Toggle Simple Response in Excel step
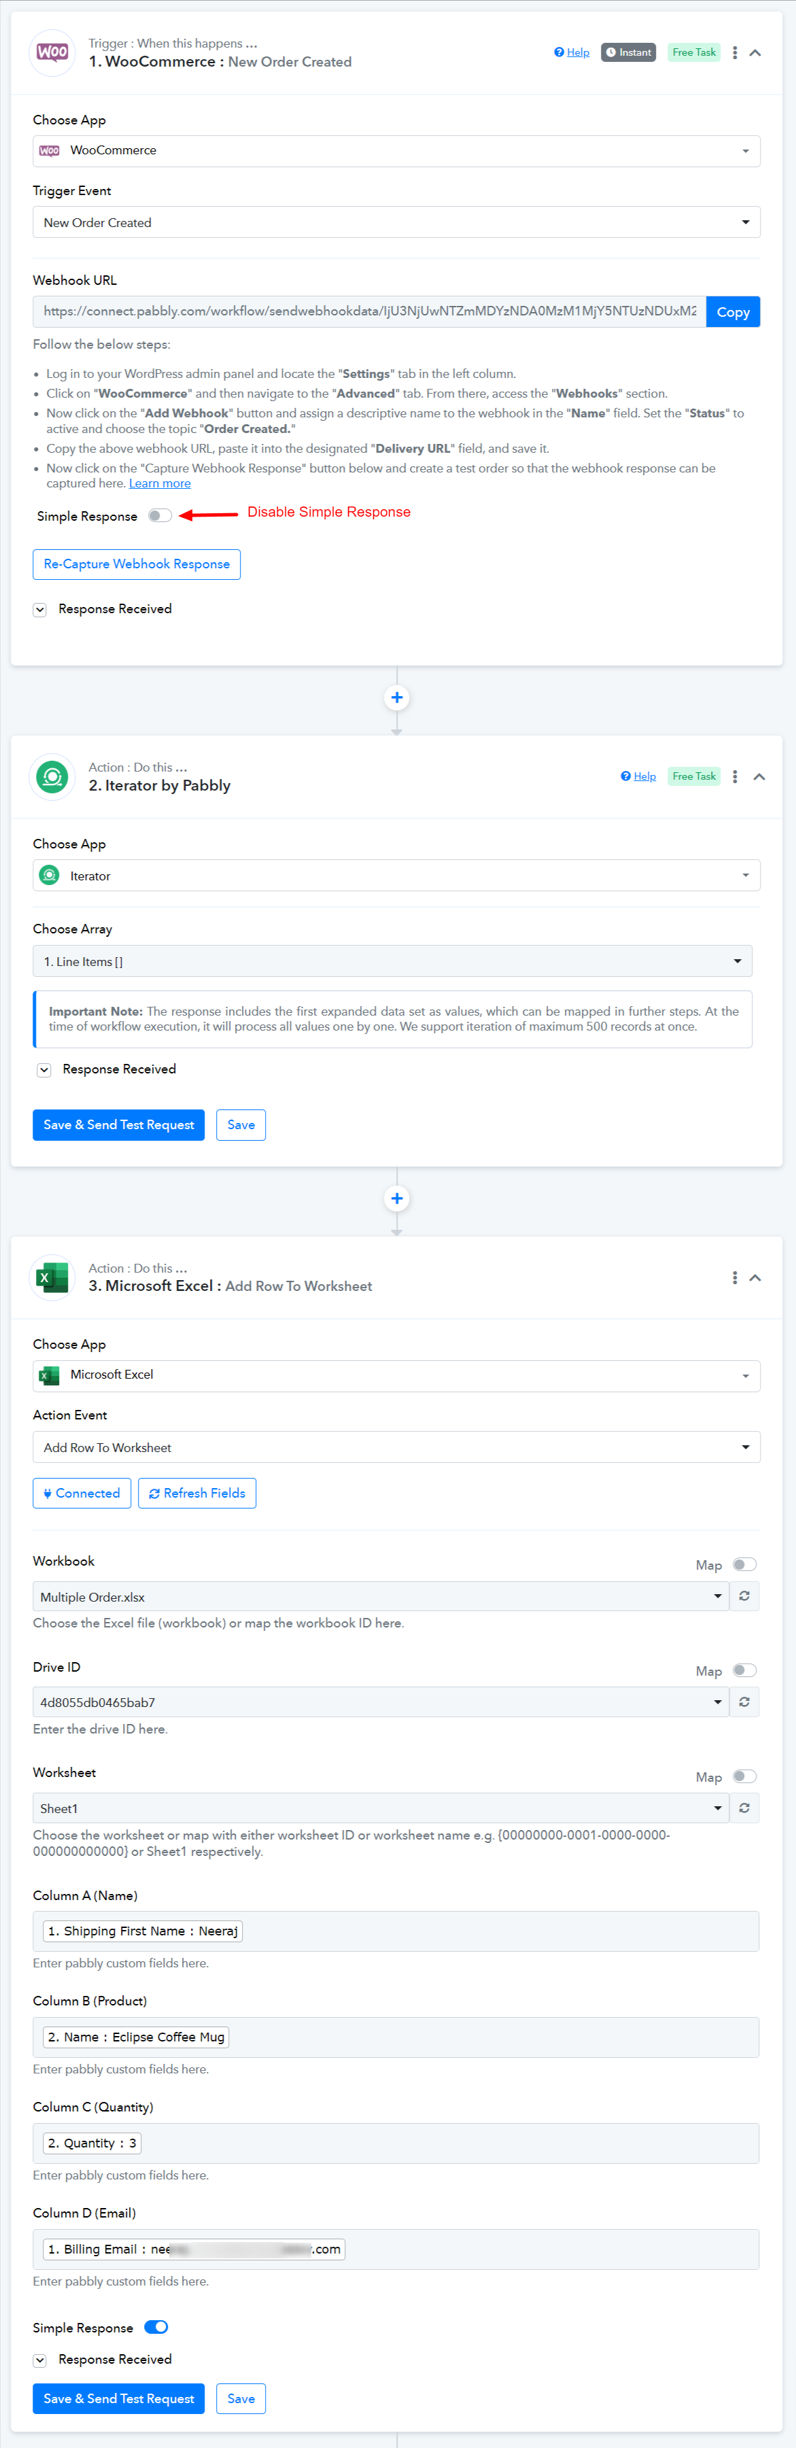 point(156,2327)
